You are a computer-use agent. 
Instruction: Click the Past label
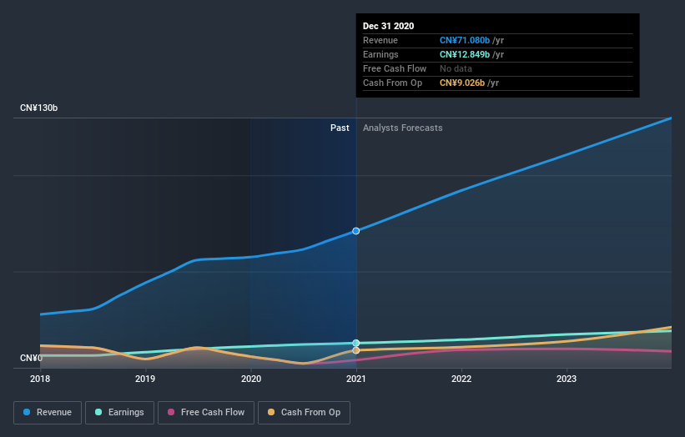[x=340, y=128]
